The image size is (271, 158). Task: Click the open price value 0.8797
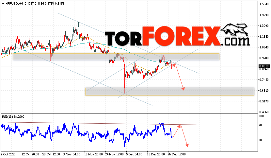pyautogui.click(x=29, y=4)
